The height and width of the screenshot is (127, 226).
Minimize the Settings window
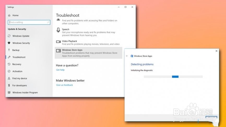pos(119,7)
